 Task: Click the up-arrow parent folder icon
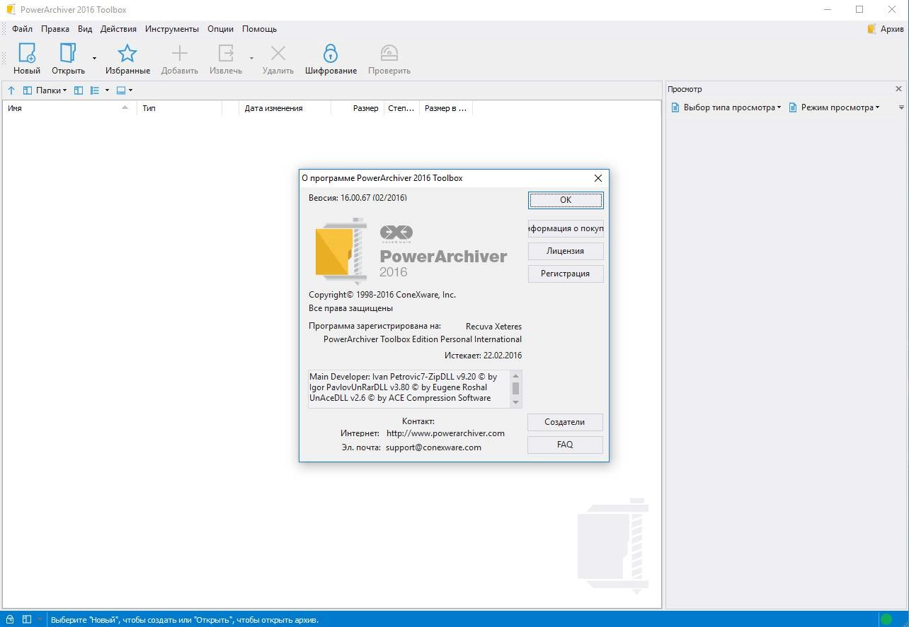coord(11,90)
